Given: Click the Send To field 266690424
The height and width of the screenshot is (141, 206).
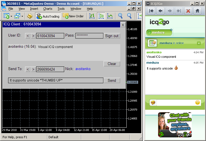Looking at the screenshot, I should tap(50, 69).
